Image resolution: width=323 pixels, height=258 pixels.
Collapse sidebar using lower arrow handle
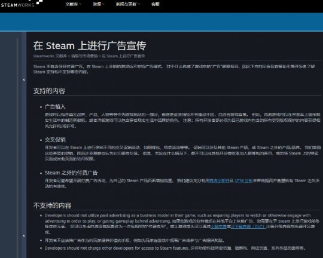click(24, 235)
